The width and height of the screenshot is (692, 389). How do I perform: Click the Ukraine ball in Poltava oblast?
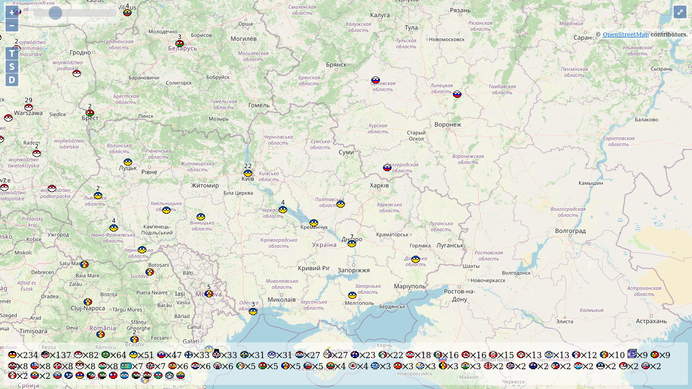pos(341,204)
